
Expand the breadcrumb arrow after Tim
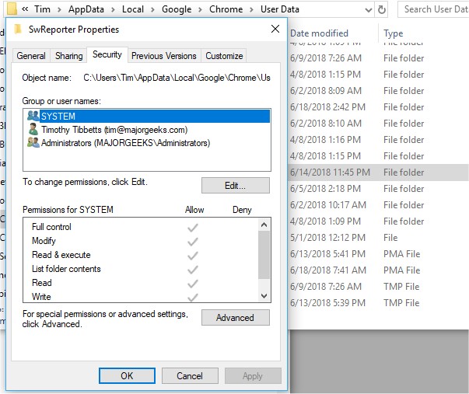pyautogui.click(x=59, y=10)
